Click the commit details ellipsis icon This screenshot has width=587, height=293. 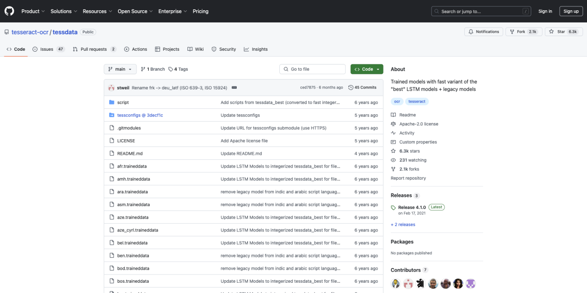[234, 87]
